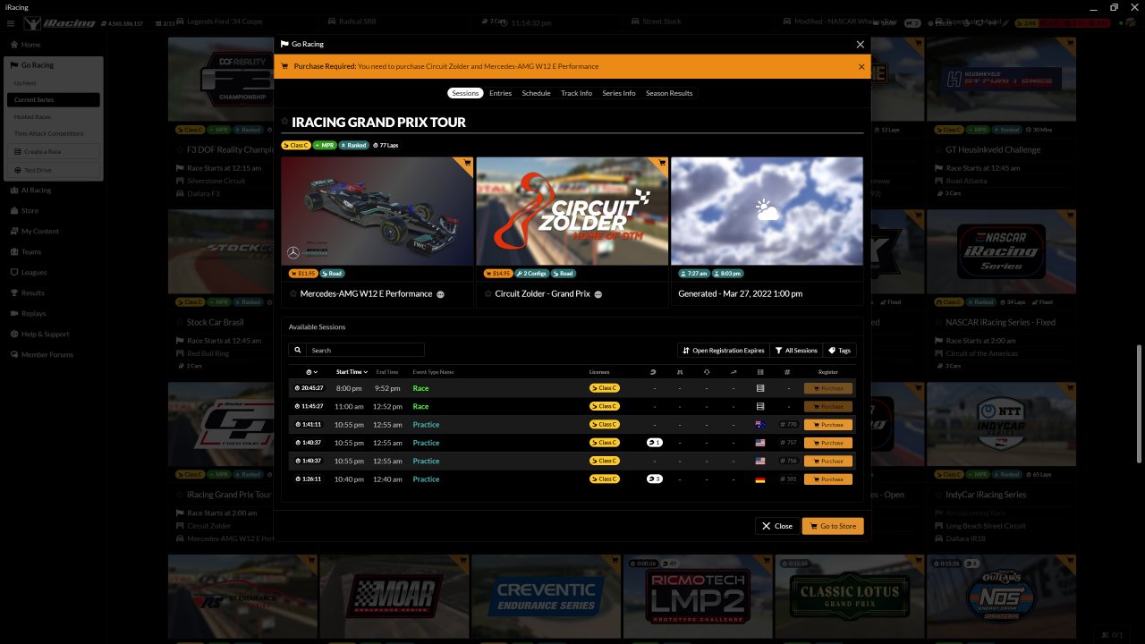This screenshot has width=1145, height=644.
Task: Click the driver count badge on session #757
Action: coord(654,443)
